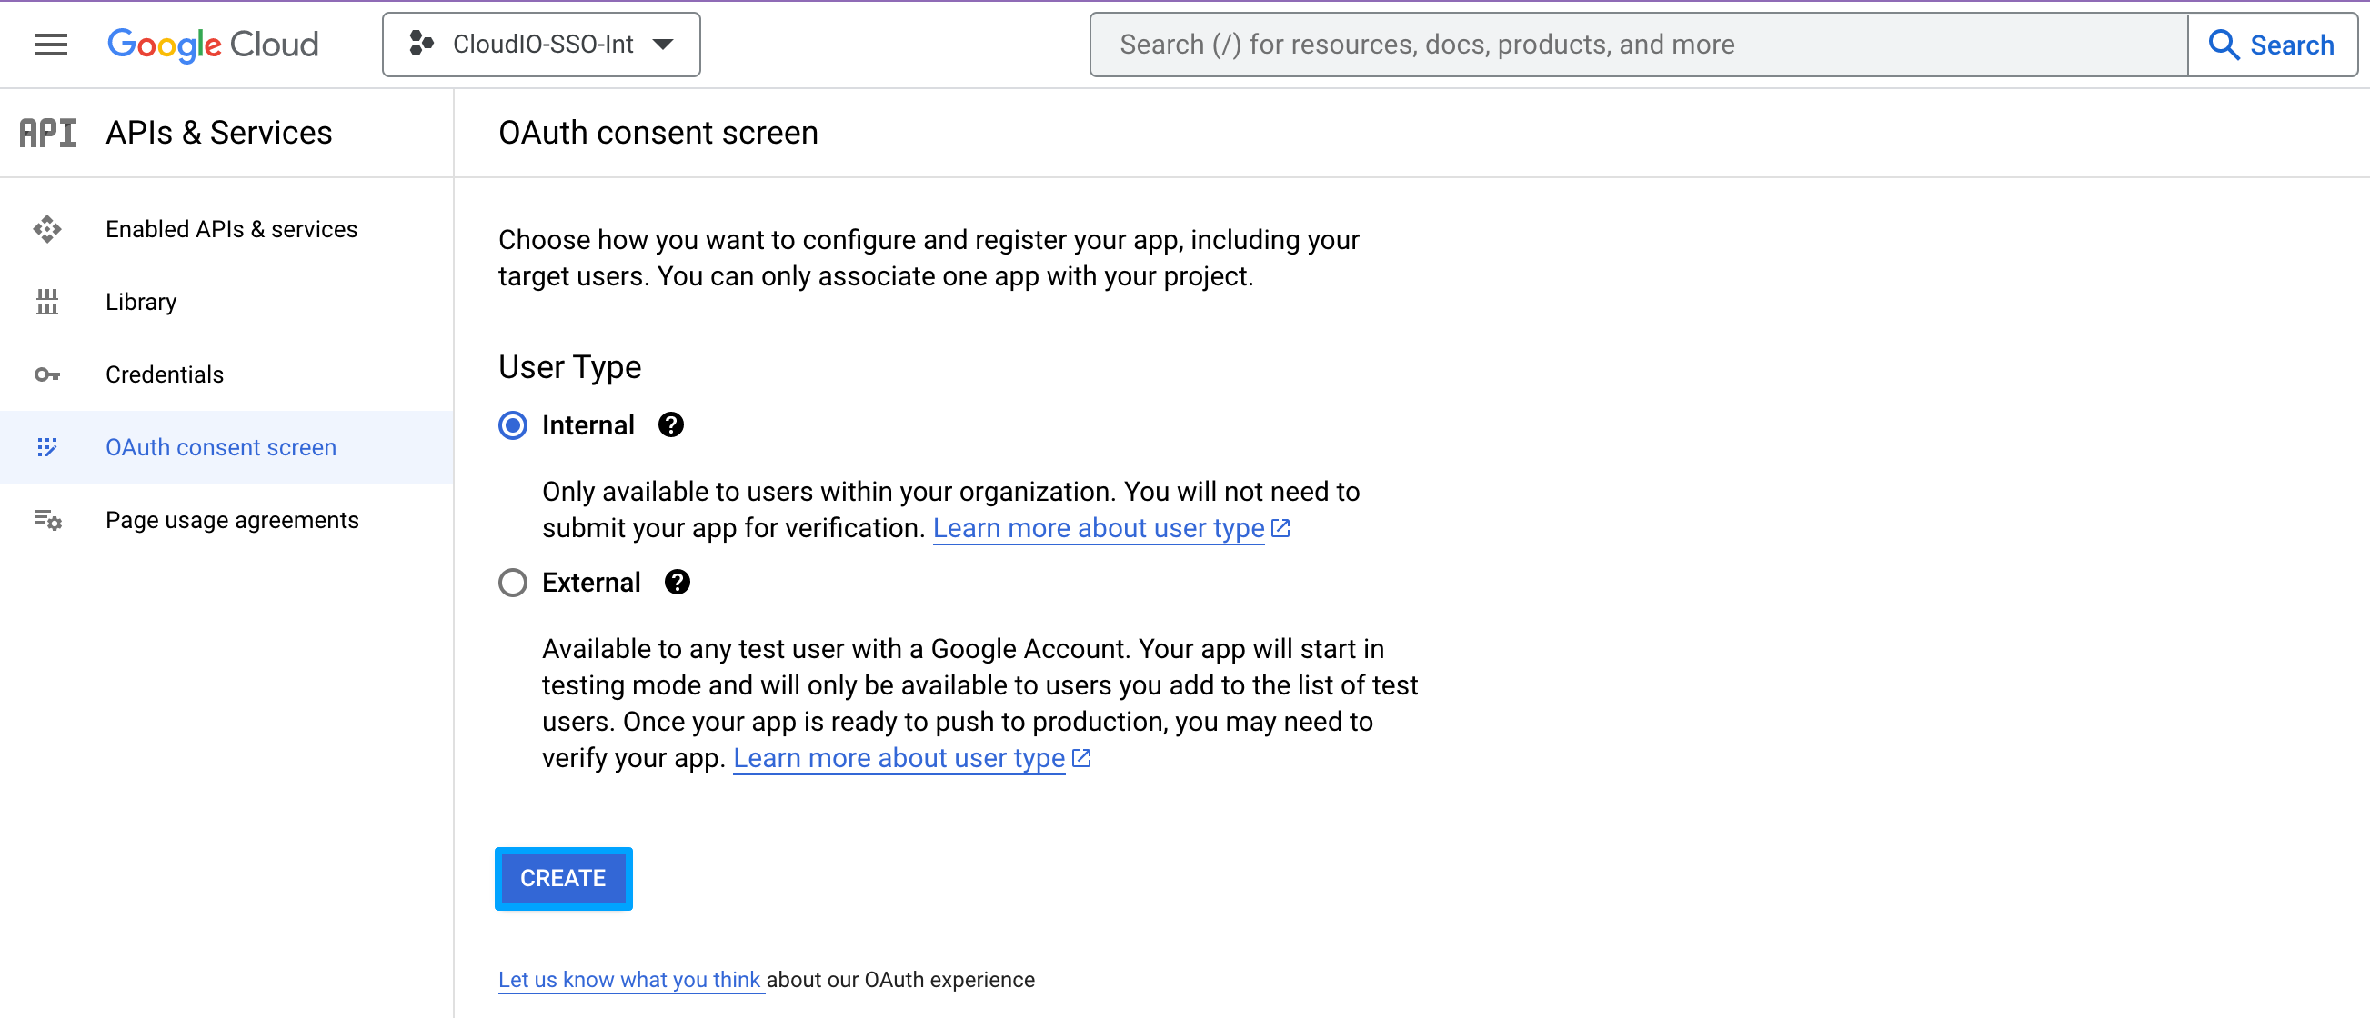
Task: Select the Internal user type radio button
Action: (x=512, y=424)
